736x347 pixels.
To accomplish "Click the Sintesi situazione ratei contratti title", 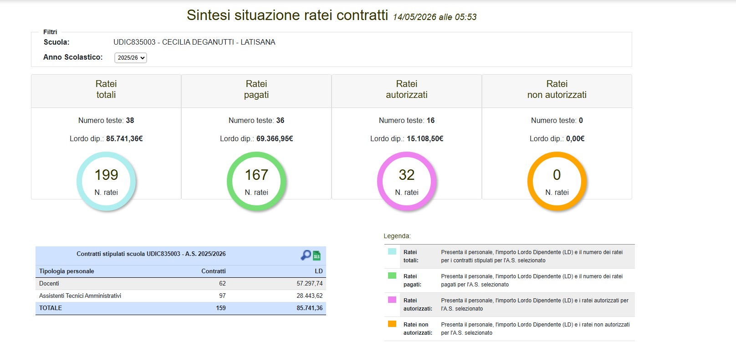I will (x=287, y=15).
